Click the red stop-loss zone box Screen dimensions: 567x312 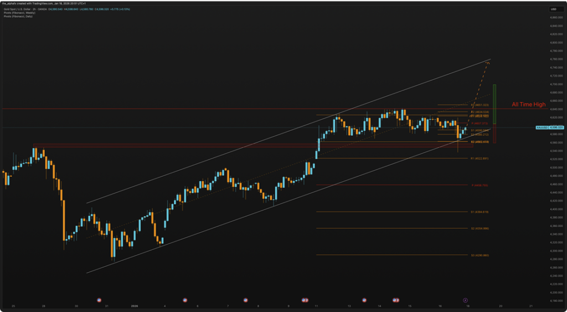[494, 134]
